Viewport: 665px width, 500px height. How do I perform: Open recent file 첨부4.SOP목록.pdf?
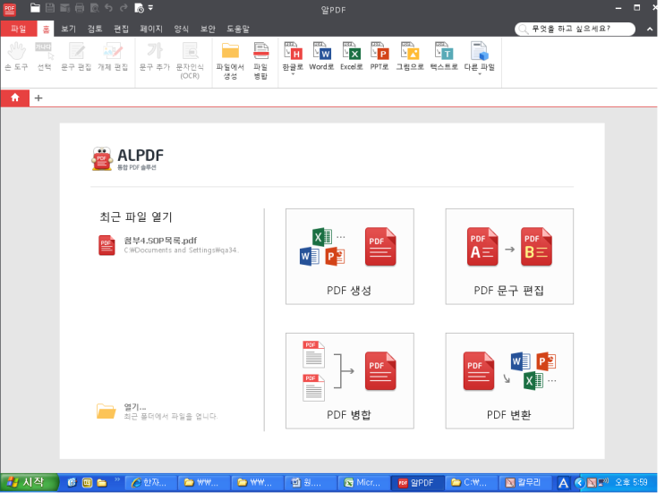(x=159, y=241)
